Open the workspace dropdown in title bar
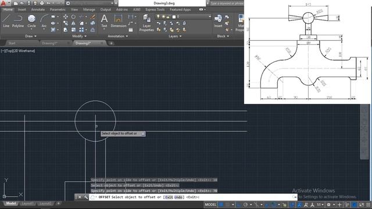The image size is (372, 209). point(112,3)
